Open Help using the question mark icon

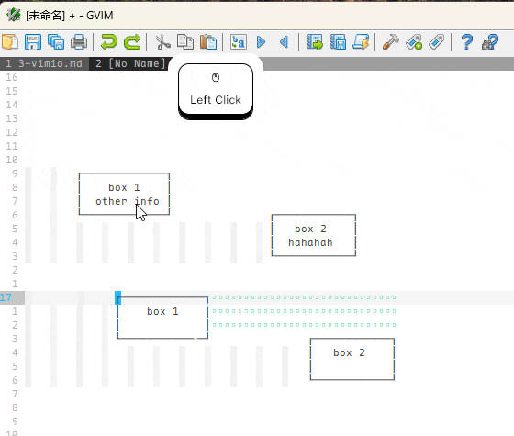[467, 42]
